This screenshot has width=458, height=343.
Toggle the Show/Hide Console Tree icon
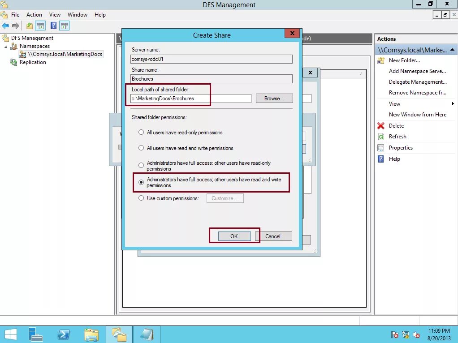tap(40, 26)
